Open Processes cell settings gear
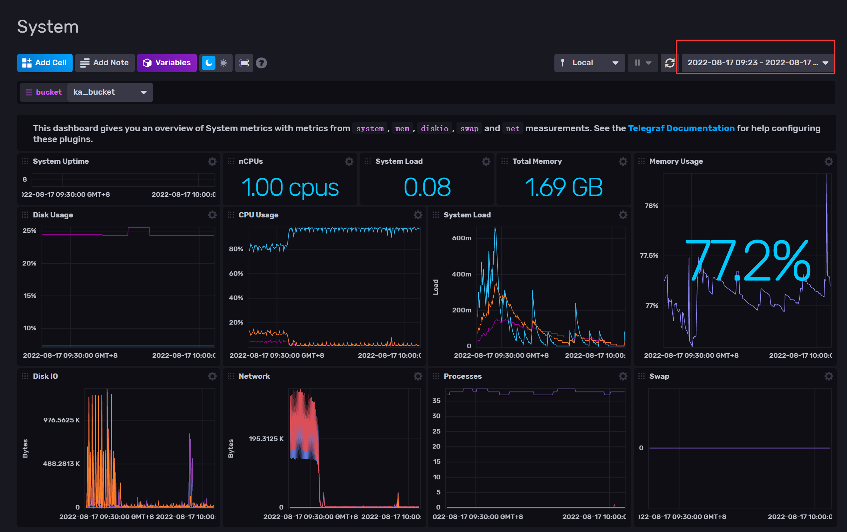The image size is (847, 532). tap(622, 376)
